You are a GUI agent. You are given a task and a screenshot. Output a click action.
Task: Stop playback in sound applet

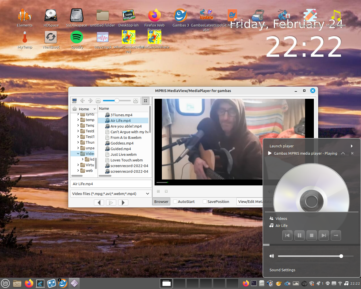(x=312, y=235)
